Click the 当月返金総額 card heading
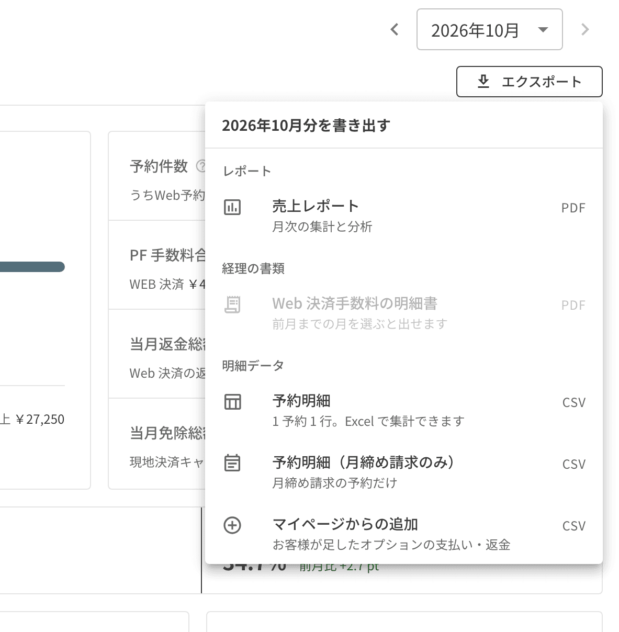 (167, 344)
